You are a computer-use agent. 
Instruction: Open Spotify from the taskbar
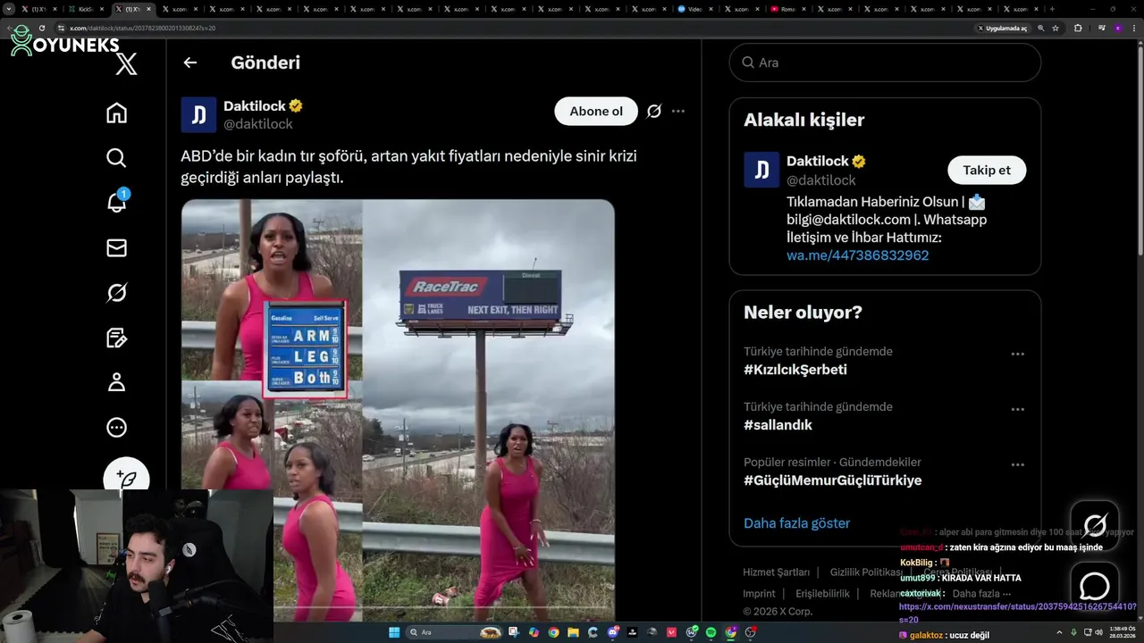[x=711, y=632]
